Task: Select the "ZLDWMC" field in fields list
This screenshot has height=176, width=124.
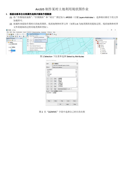Action: pyautogui.click(x=49, y=70)
